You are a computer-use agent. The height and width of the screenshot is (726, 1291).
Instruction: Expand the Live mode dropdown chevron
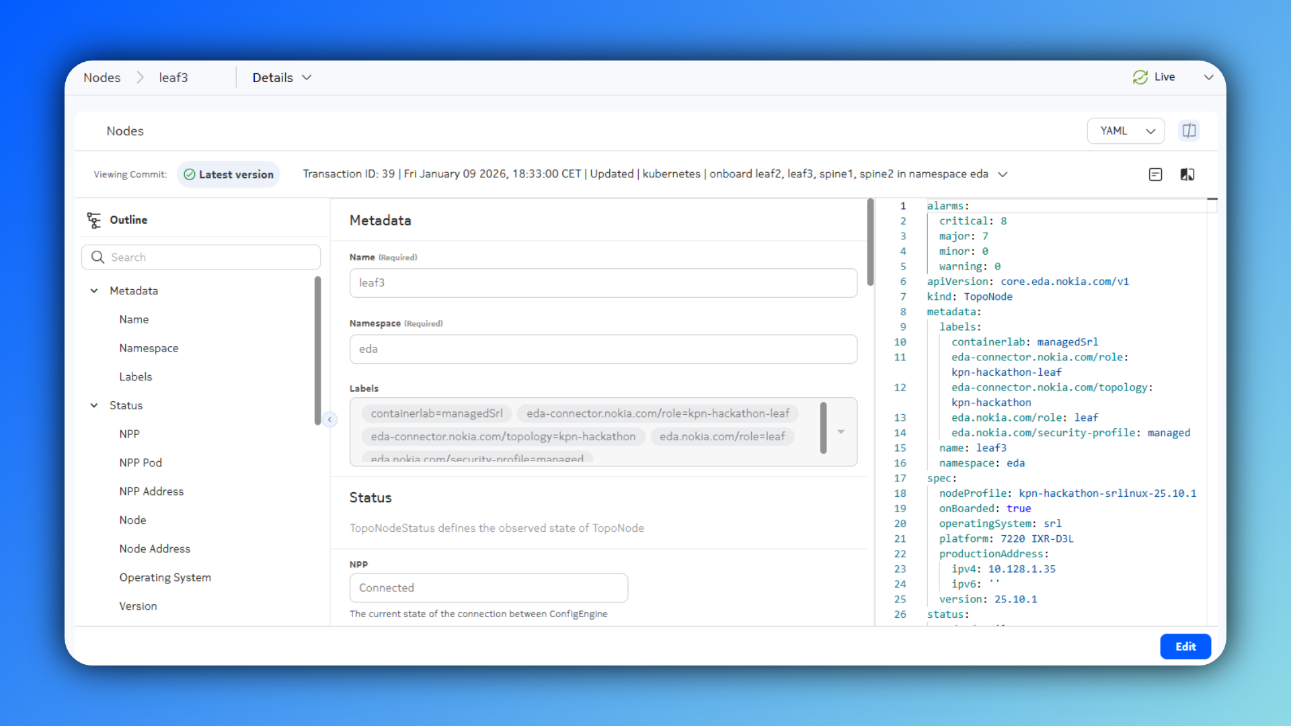click(1208, 77)
